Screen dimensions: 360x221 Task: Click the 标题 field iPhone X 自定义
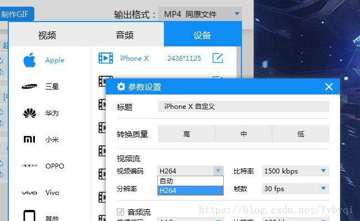[x=244, y=107]
